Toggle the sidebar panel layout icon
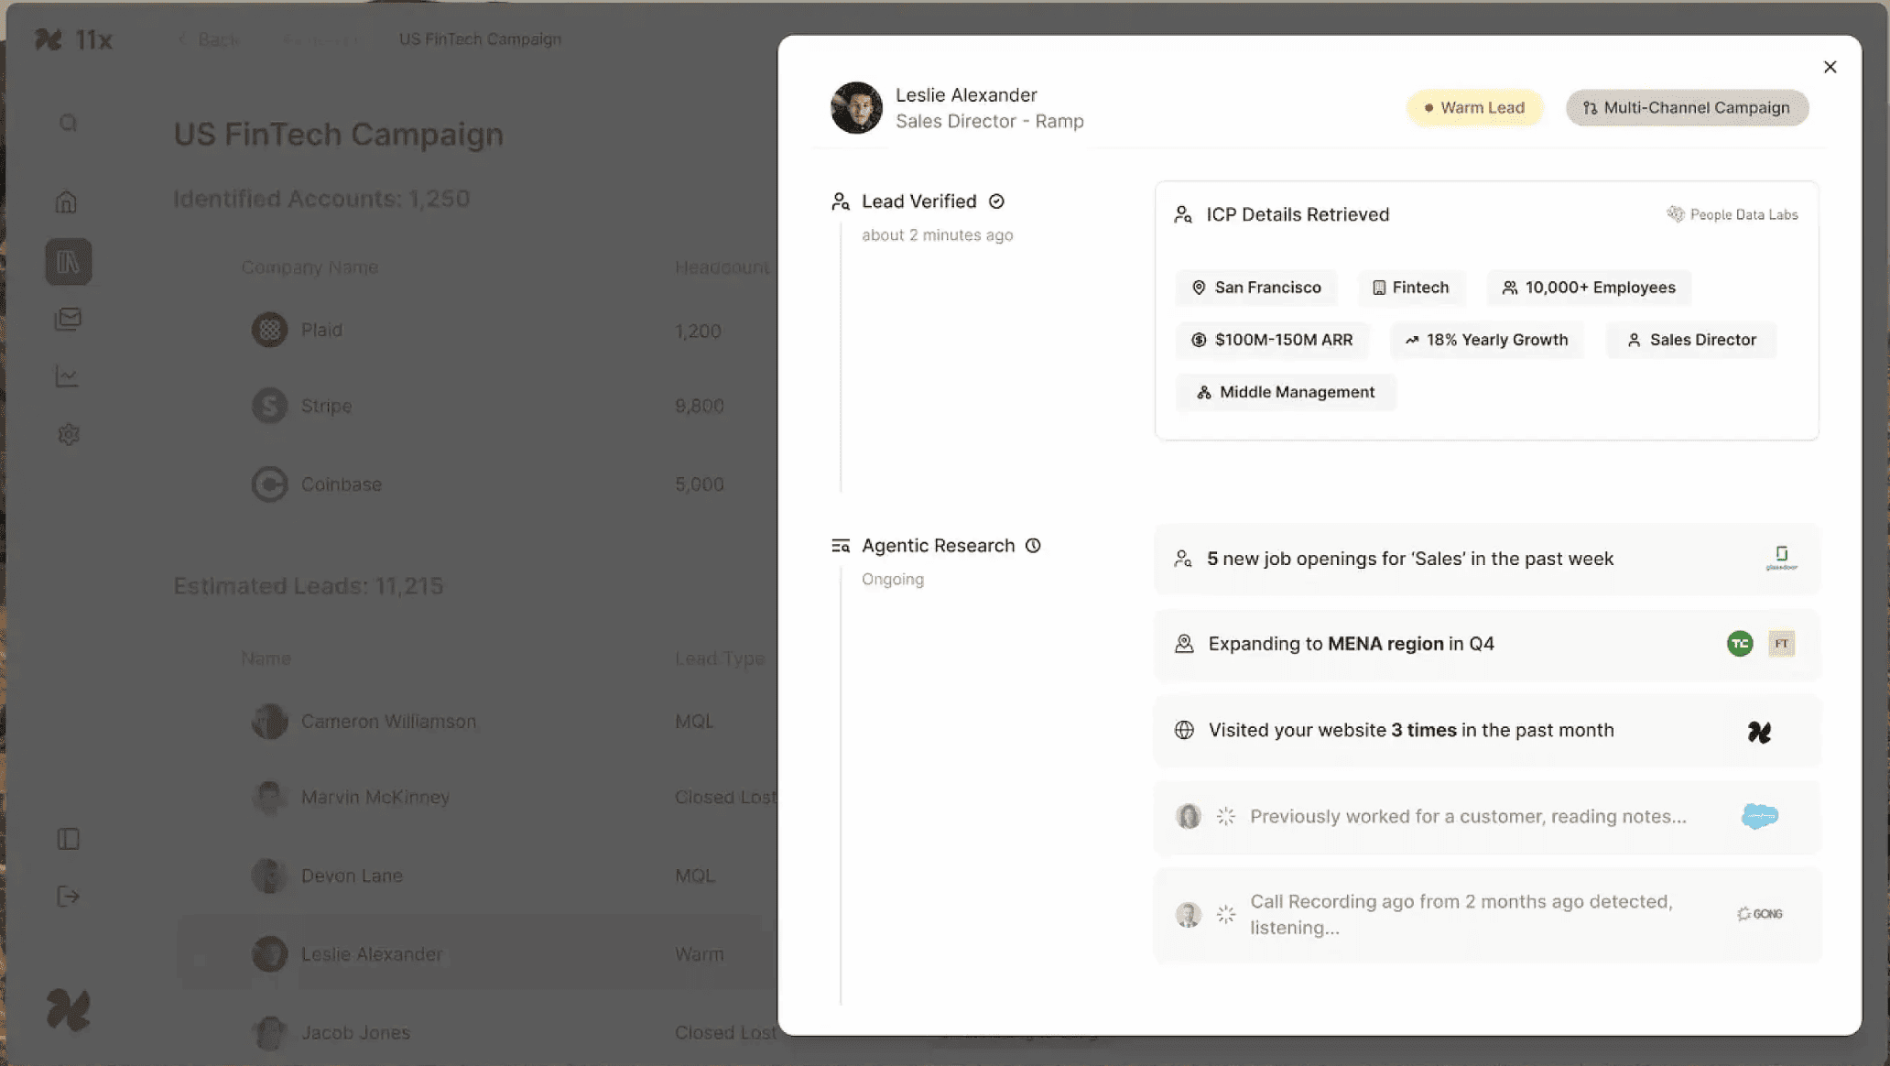The width and height of the screenshot is (1890, 1066). coord(69,839)
